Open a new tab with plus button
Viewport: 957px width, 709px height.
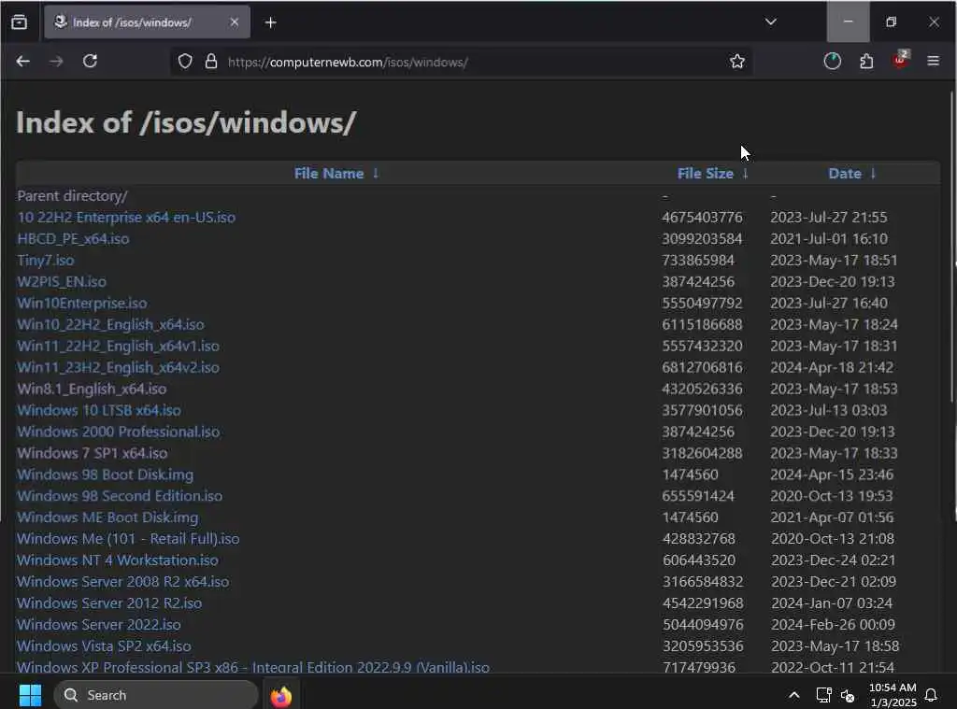(x=270, y=22)
